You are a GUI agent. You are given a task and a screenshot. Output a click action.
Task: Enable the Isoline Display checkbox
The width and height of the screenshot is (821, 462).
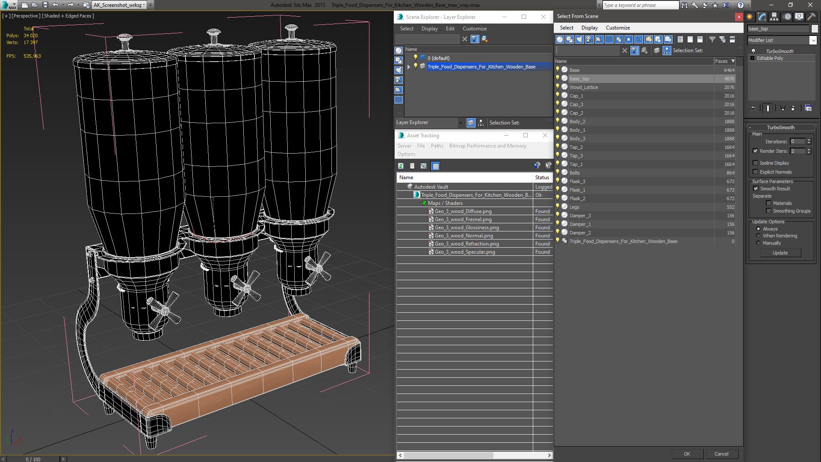[756, 163]
